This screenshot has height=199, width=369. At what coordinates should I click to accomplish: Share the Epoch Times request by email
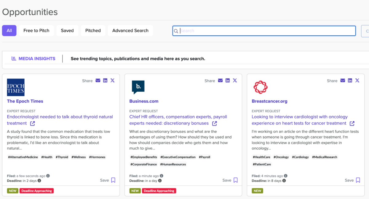click(x=98, y=80)
